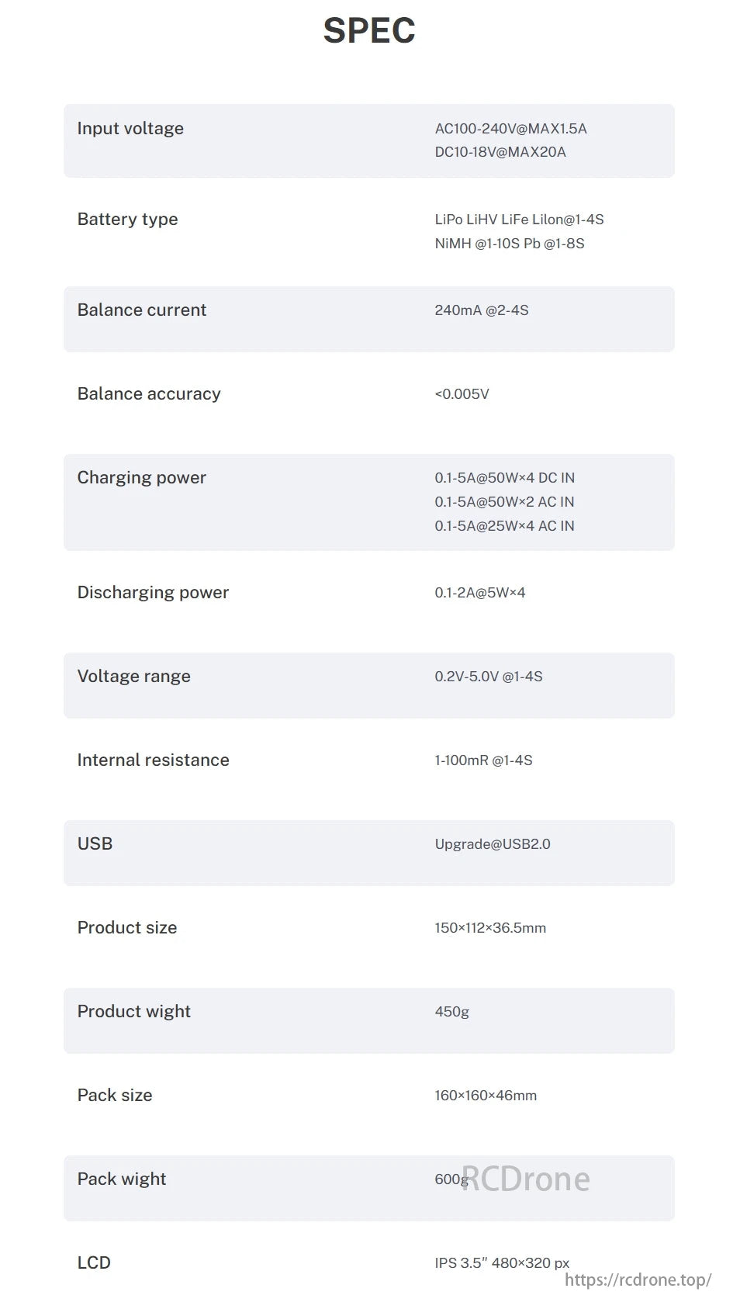
Task: Click the NiMH @1-10S Pb @1-8S line
Action: [509, 244]
